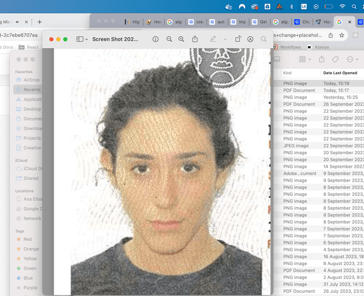Switch to the 'Imp' browser tab

tap(239, 22)
